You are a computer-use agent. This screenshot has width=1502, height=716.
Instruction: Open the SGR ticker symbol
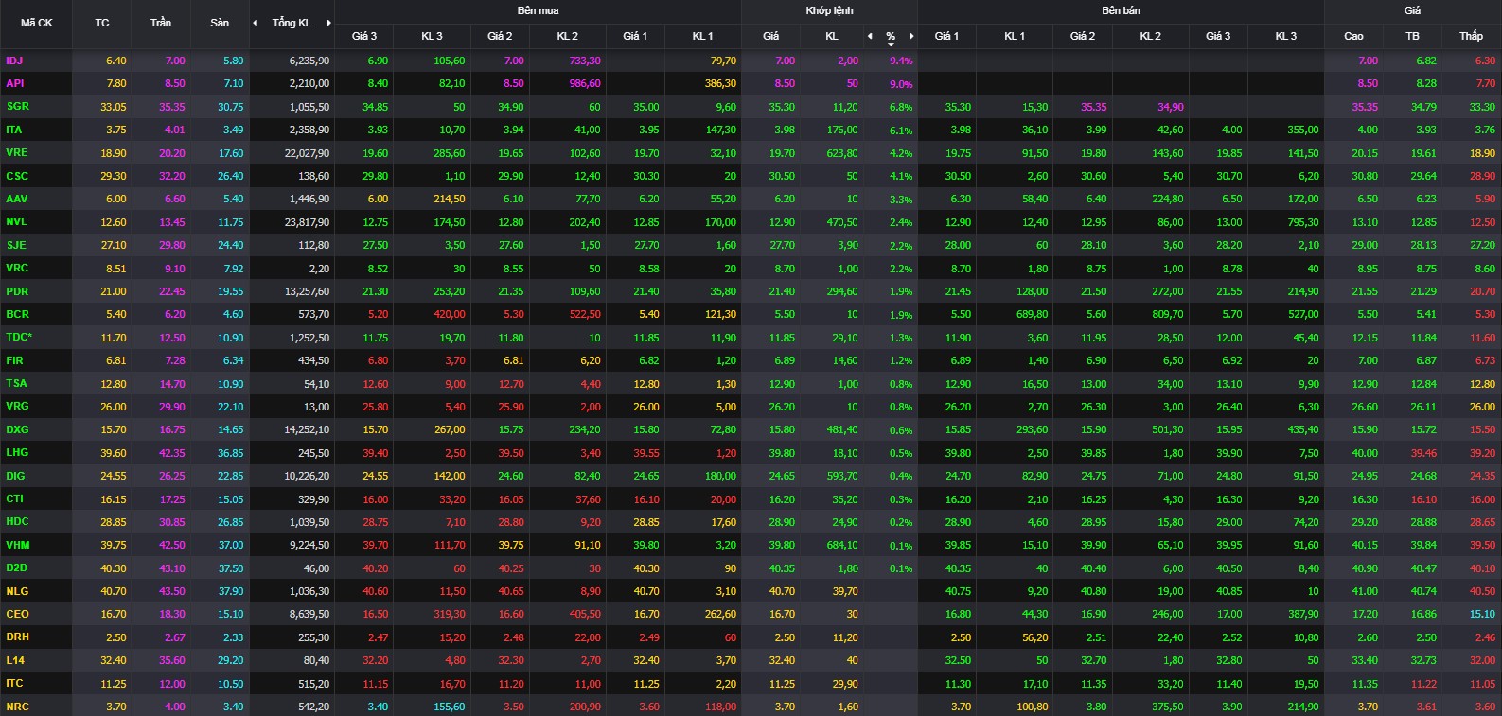click(x=17, y=107)
